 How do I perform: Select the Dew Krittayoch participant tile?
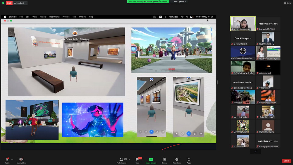point(243,38)
